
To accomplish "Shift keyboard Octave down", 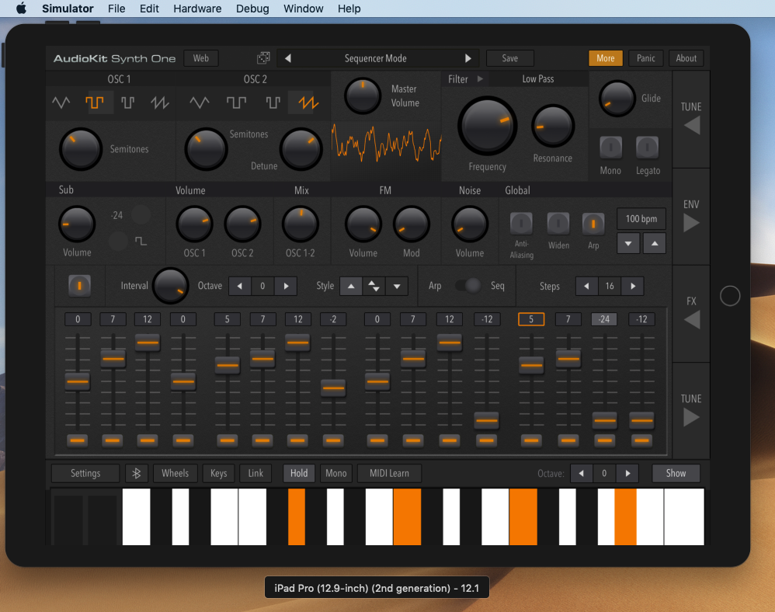I will [x=581, y=473].
